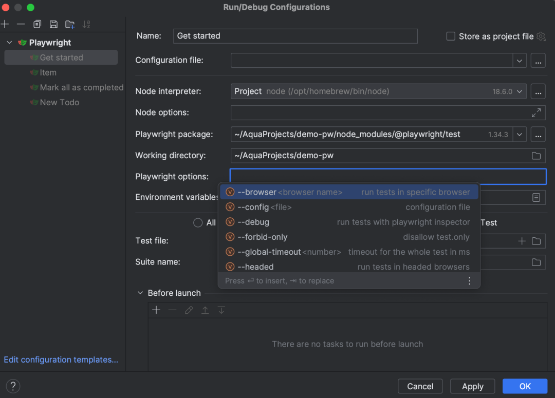Confirm the dialog with OK
The image size is (555, 398).
pyautogui.click(x=525, y=386)
